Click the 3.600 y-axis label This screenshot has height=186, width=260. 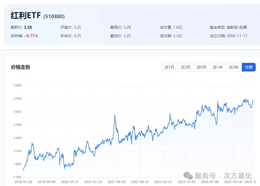(17, 86)
